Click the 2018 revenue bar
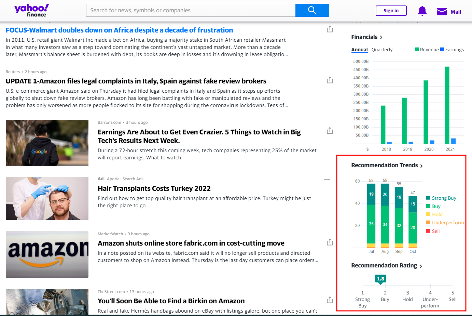 pyautogui.click(x=383, y=124)
